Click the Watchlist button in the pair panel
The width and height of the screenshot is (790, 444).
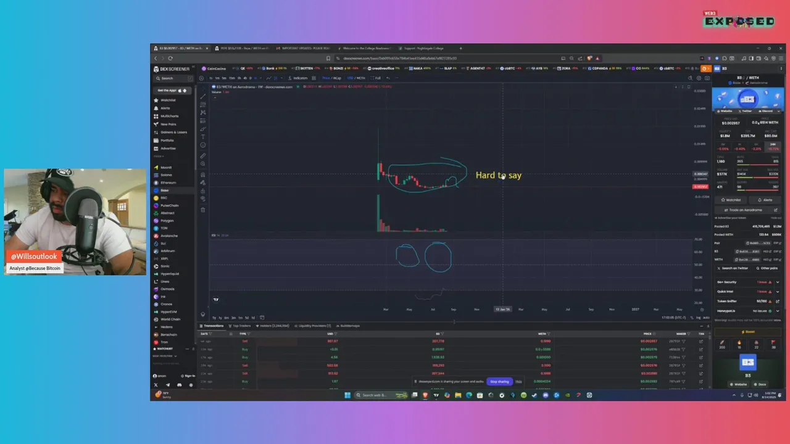[731, 200]
